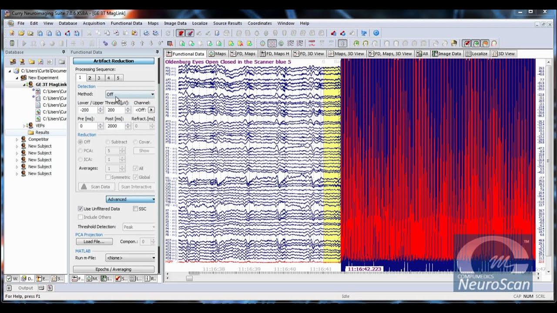Image resolution: width=557 pixels, height=313 pixels.
Task: Click the open folder icon in the top toolbar
Action: click(x=21, y=33)
